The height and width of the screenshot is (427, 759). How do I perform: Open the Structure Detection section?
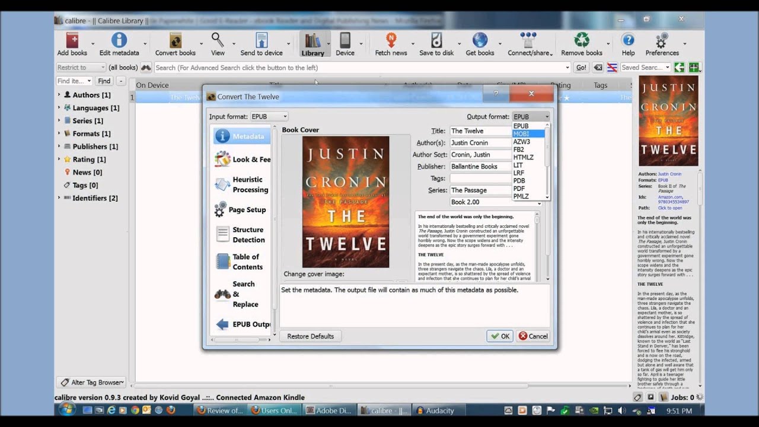pyautogui.click(x=241, y=235)
